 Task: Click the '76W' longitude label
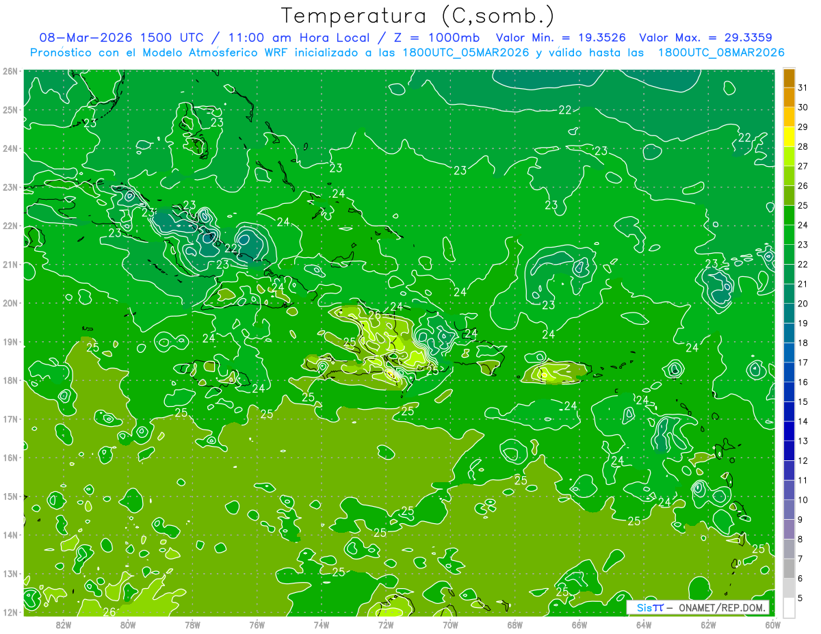(x=257, y=624)
